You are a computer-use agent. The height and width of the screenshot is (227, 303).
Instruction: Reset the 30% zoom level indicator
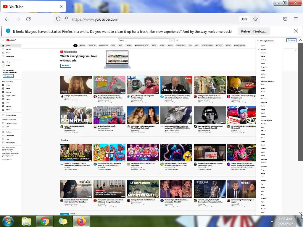tap(244, 19)
